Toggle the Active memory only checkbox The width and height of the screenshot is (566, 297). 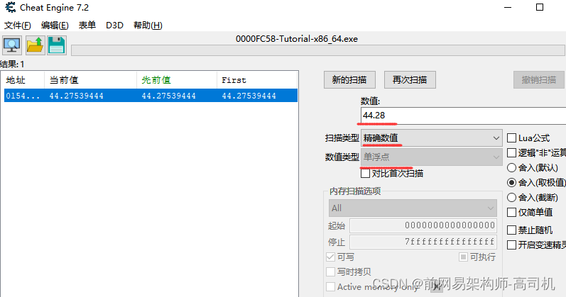pyautogui.click(x=330, y=286)
